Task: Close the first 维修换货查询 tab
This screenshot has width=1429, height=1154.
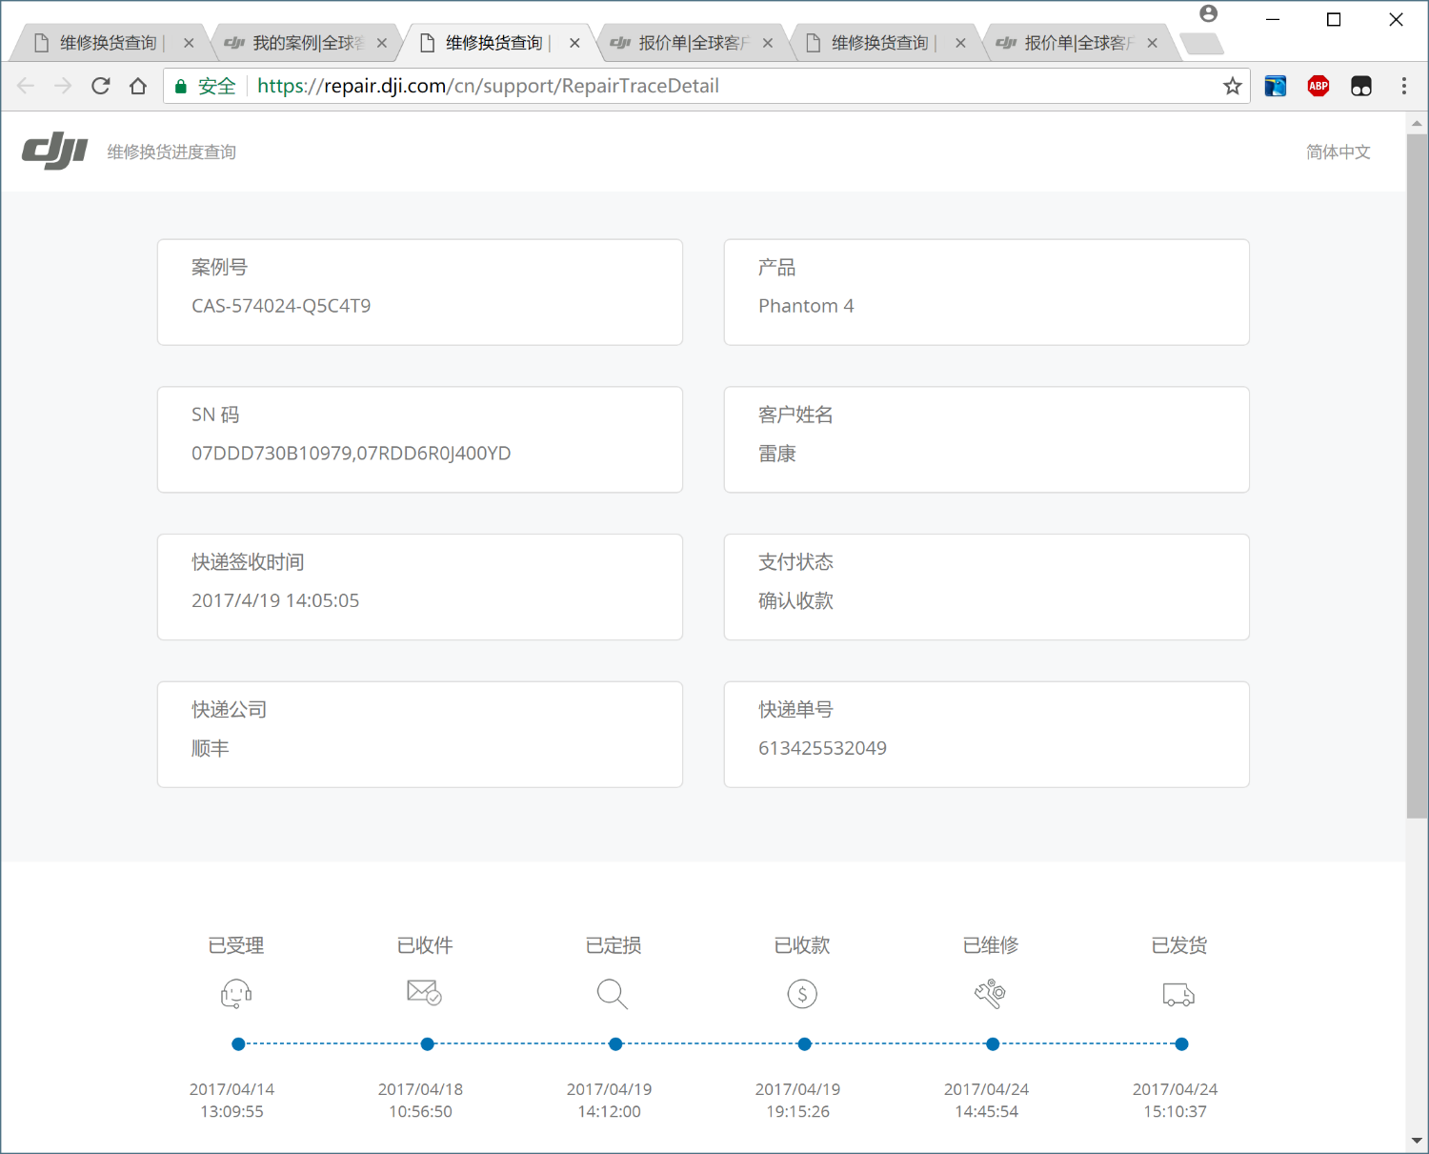Action: (189, 43)
